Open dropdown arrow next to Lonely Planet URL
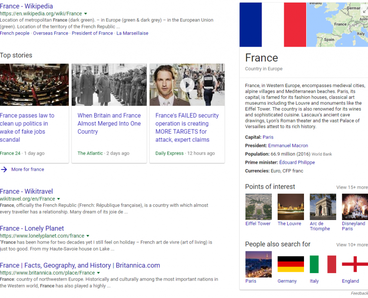Image resolution: width=368 pixels, height=298 pixels. click(88, 236)
